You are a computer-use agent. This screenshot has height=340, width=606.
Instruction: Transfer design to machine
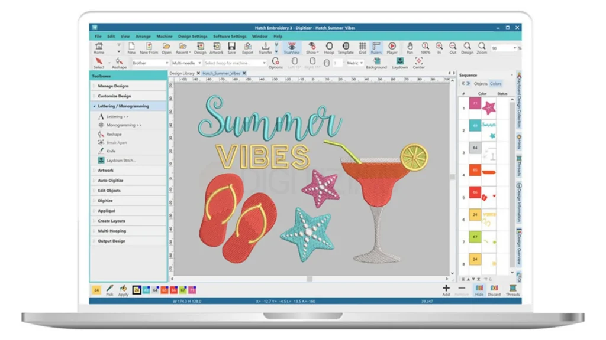tap(265, 48)
